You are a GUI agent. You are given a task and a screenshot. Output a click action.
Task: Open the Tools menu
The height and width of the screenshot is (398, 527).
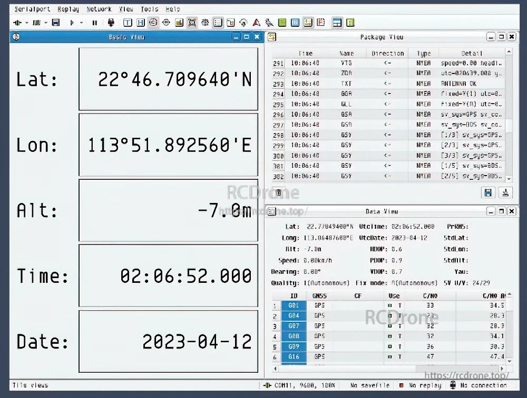point(150,9)
